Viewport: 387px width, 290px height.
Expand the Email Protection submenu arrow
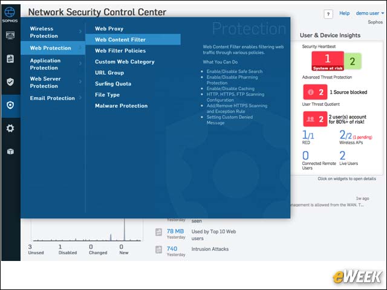pyautogui.click(x=80, y=98)
